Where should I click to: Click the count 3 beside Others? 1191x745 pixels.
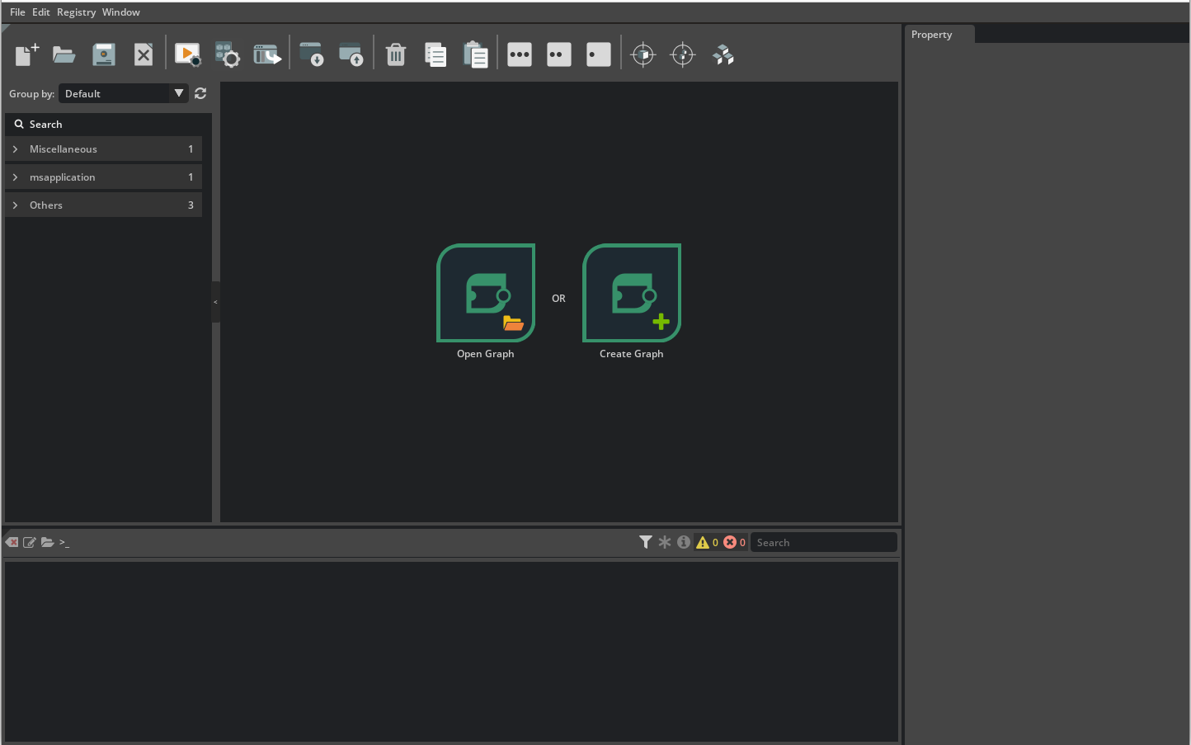pos(191,205)
